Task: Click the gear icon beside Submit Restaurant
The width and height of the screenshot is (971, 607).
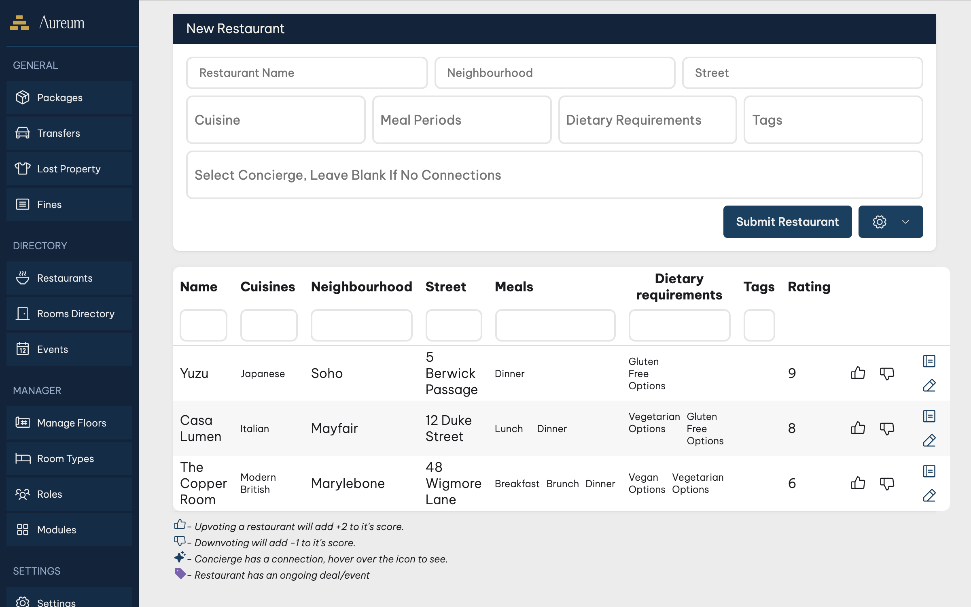Action: click(x=880, y=222)
